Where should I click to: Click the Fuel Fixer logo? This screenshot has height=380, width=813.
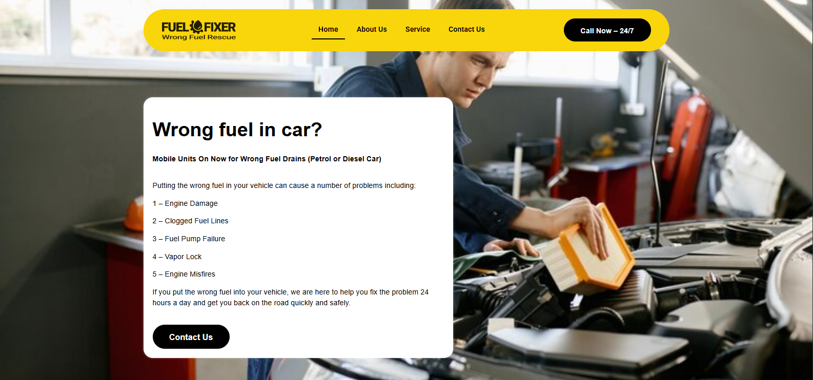coord(199,30)
